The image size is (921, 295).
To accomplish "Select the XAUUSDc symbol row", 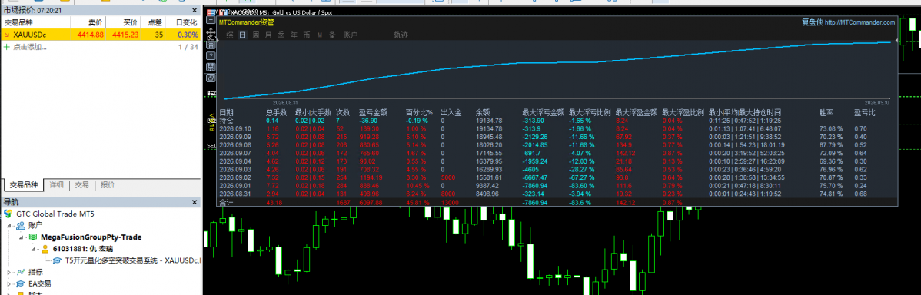I will click(101, 35).
